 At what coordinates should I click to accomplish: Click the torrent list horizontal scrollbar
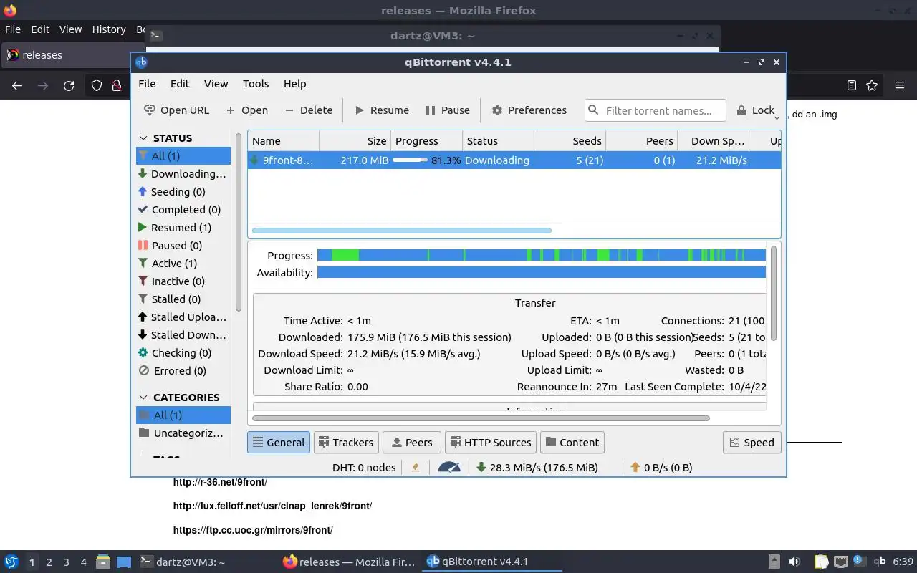(402, 231)
